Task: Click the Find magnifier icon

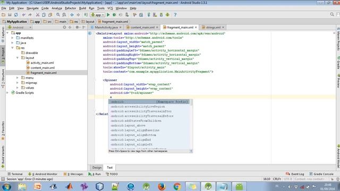Action: coord(58,15)
